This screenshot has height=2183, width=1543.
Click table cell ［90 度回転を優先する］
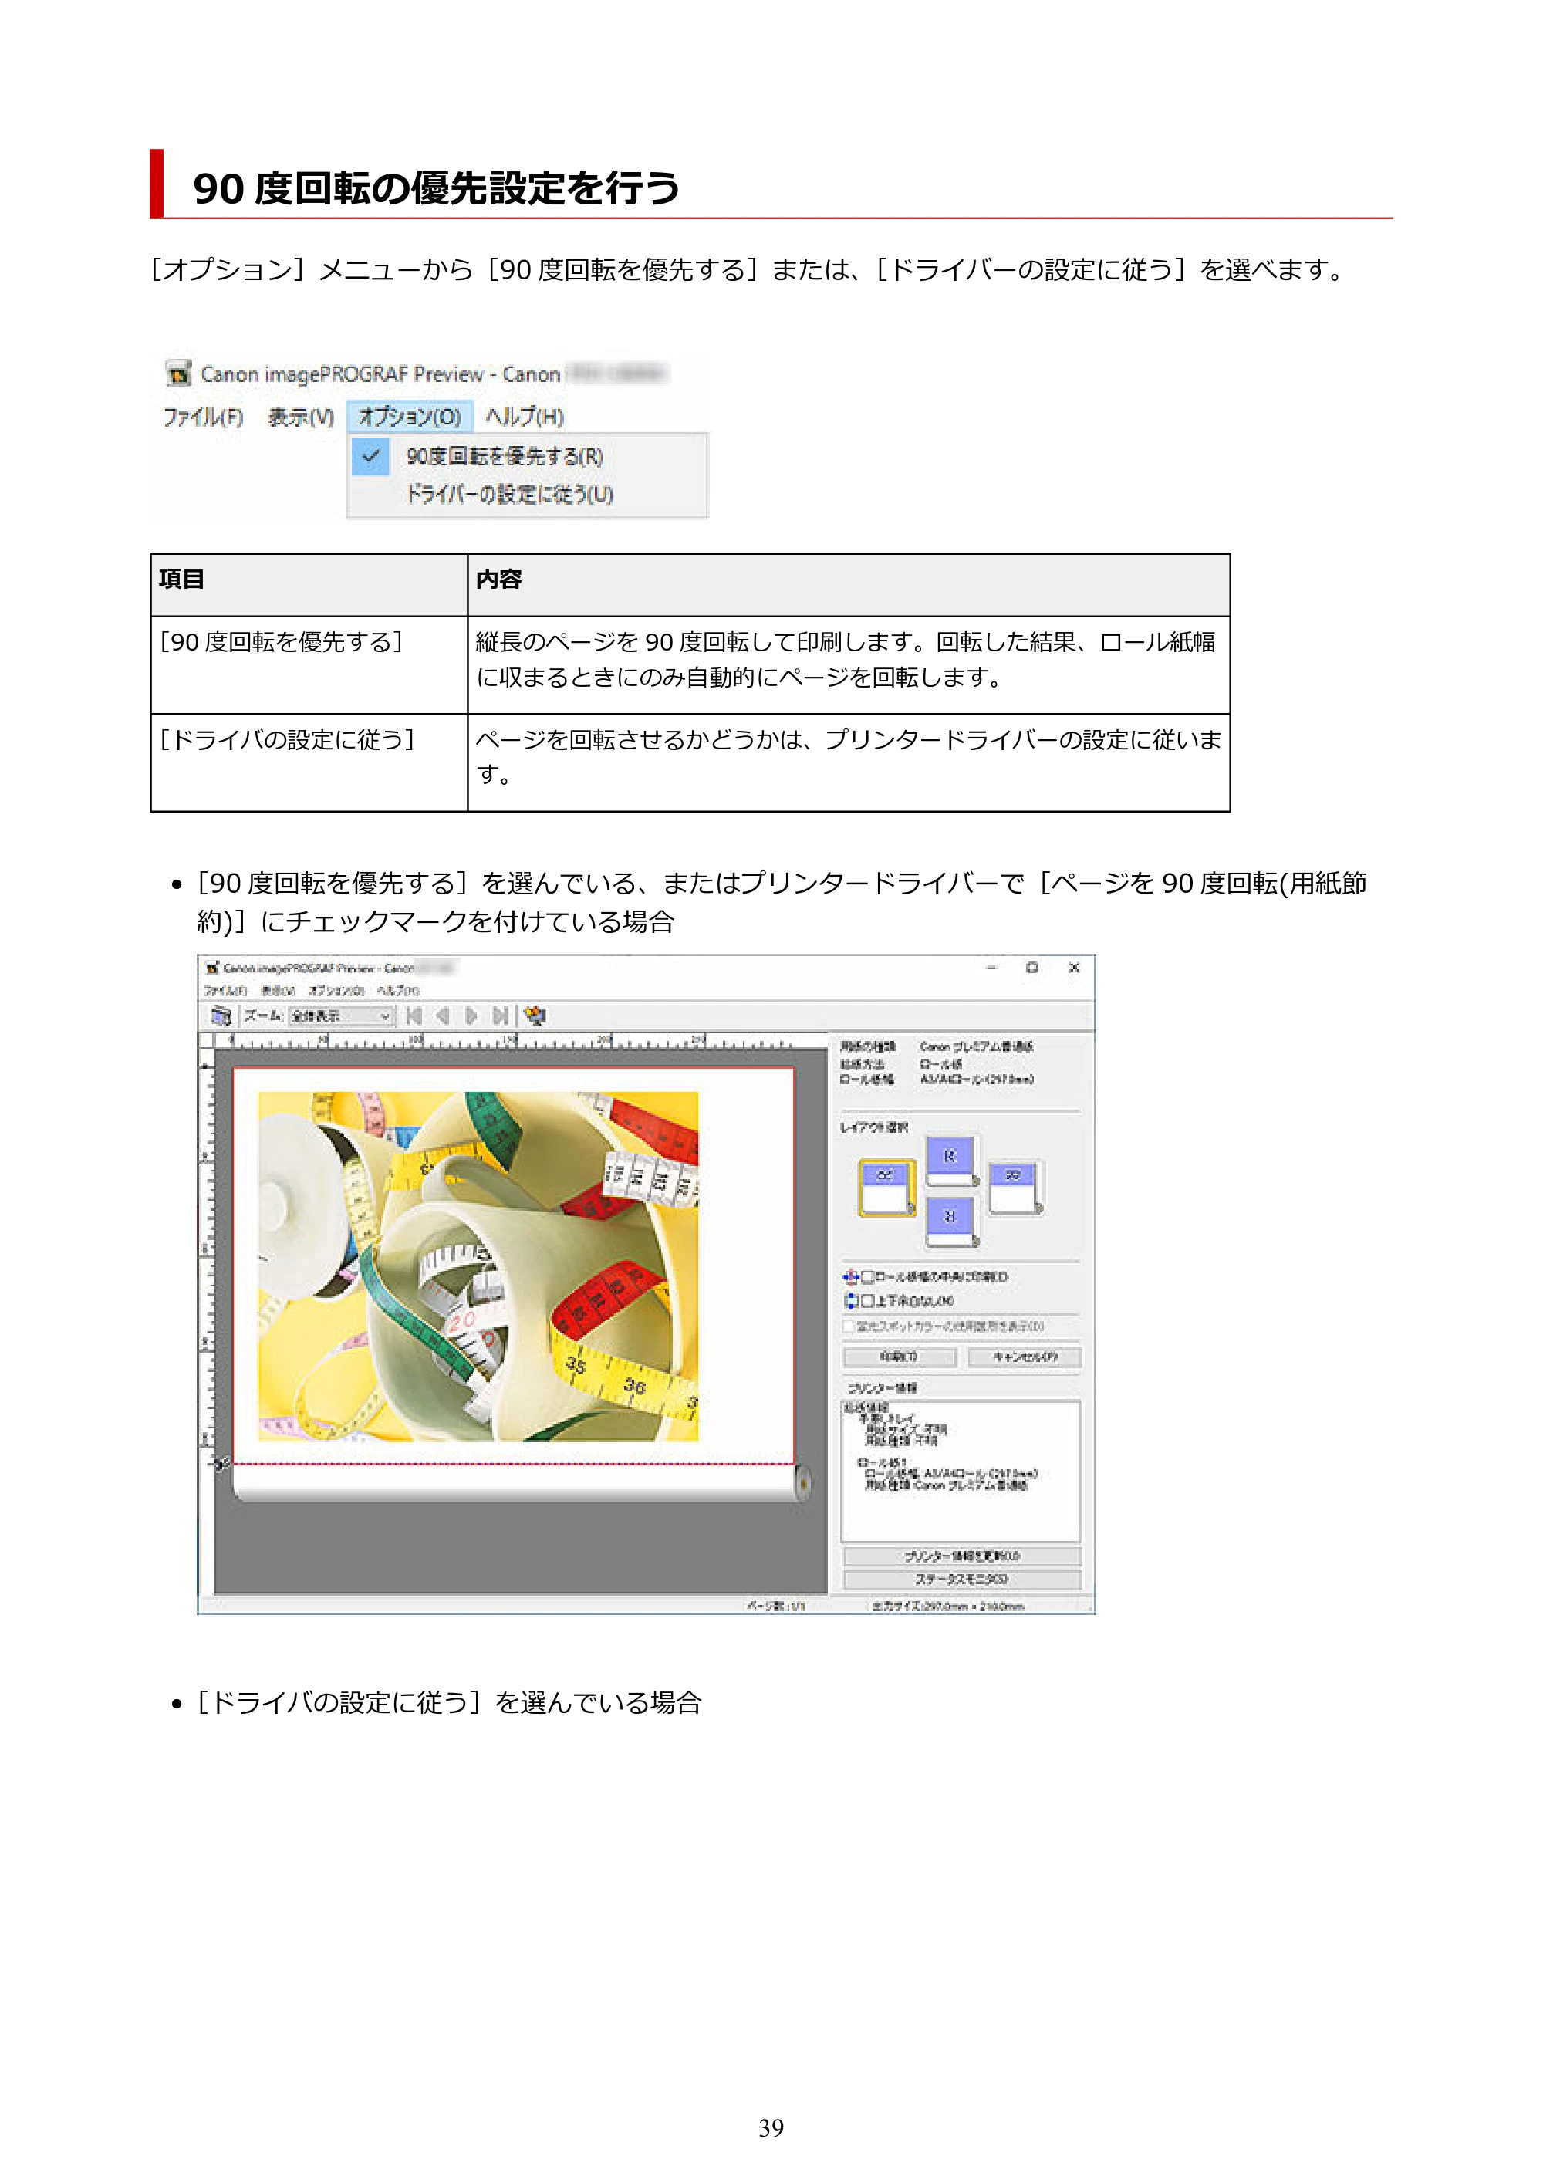(x=309, y=665)
